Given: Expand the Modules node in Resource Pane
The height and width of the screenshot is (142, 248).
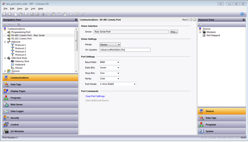Looking at the screenshot, I should 200,32.
